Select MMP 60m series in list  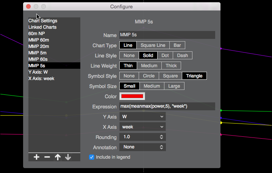click(x=54, y=40)
